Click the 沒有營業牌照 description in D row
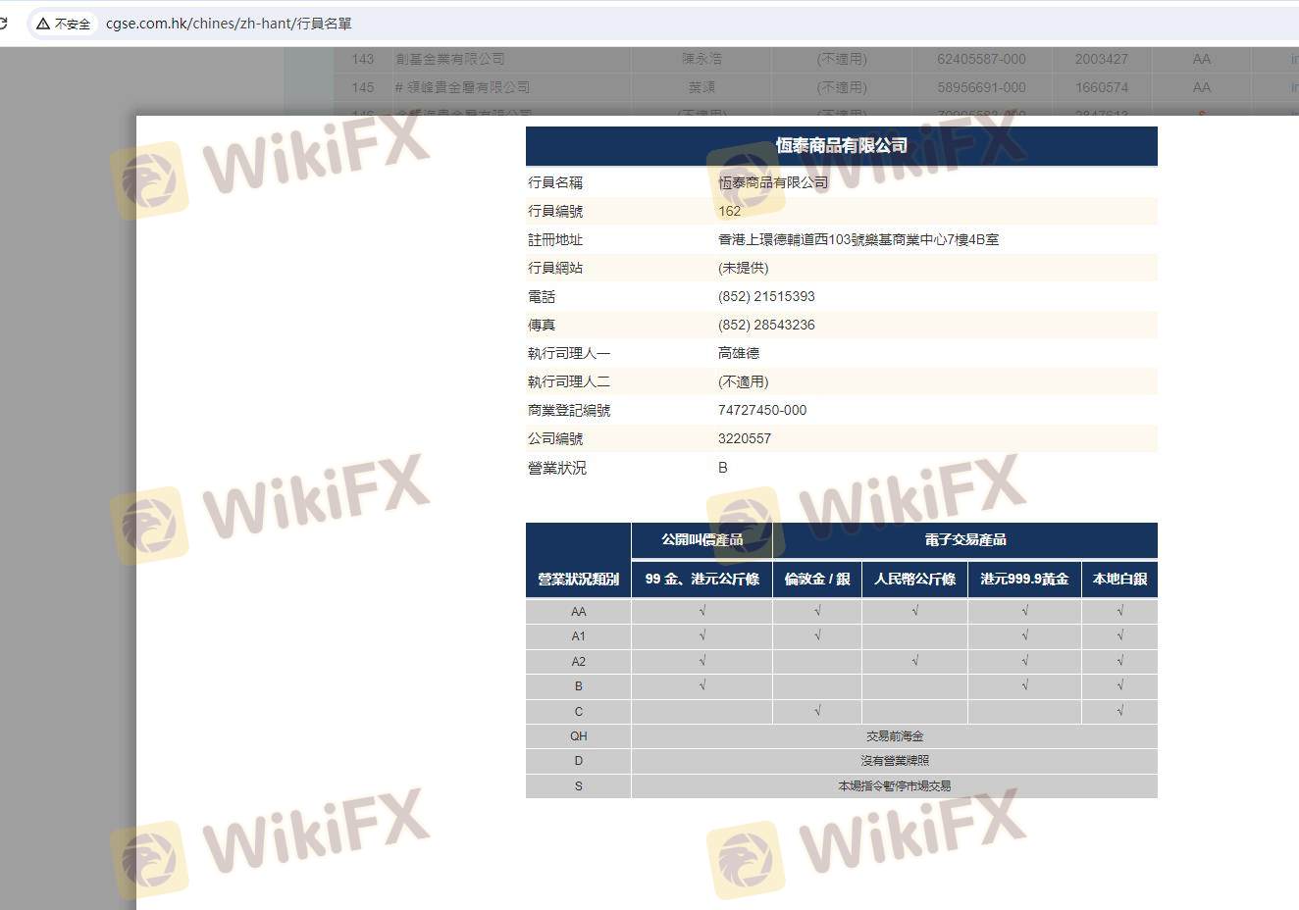This screenshot has width=1299, height=910. (x=895, y=761)
